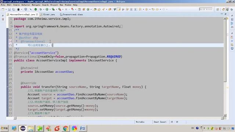Click the Open Perspective icon
The image size is (235, 132).
[218, 10]
